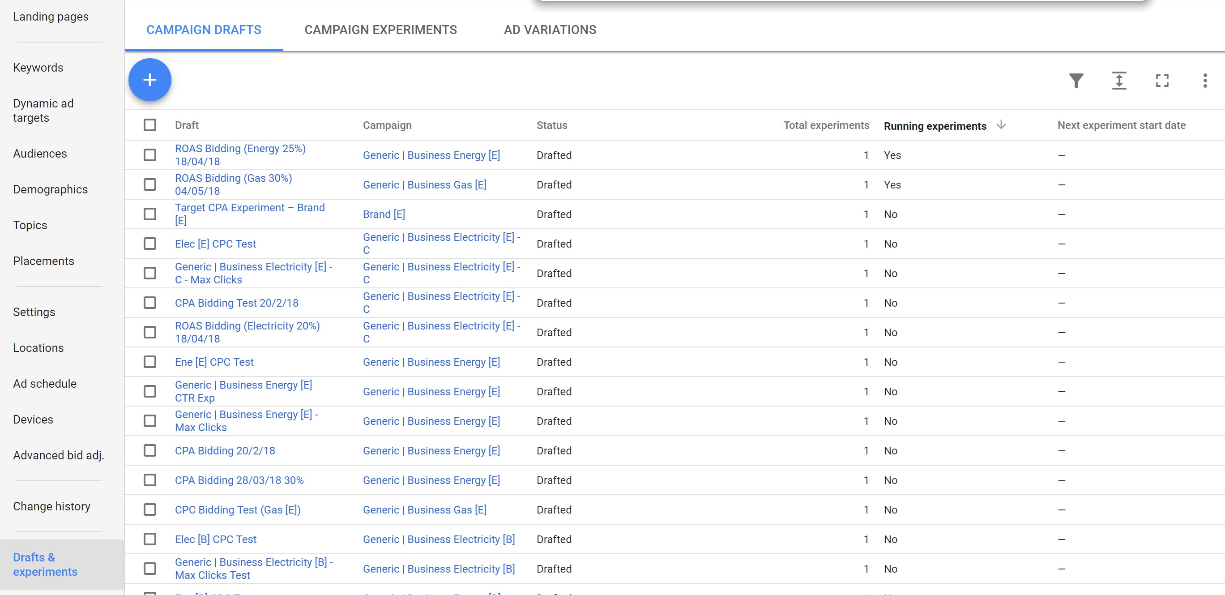The image size is (1225, 595).
Task: Check the ROAS Bidding (Gas 30%) row
Action: coord(150,184)
